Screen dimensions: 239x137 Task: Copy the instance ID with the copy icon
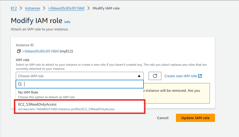[19, 51]
